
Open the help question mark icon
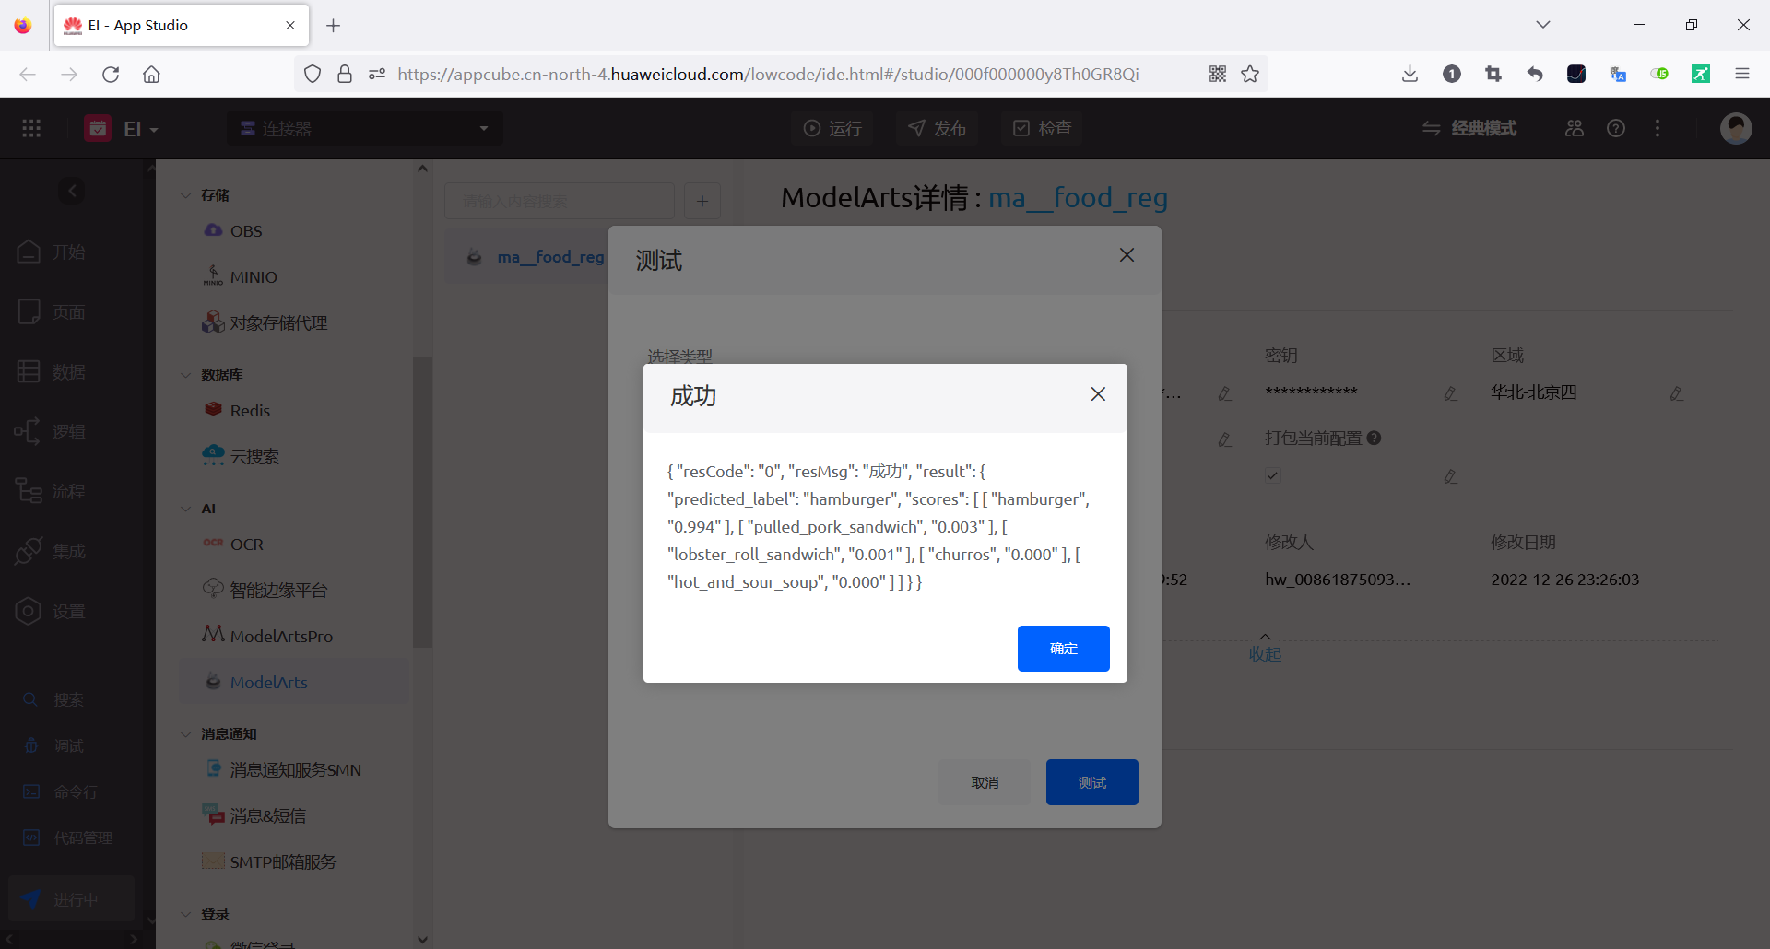coord(1616,128)
